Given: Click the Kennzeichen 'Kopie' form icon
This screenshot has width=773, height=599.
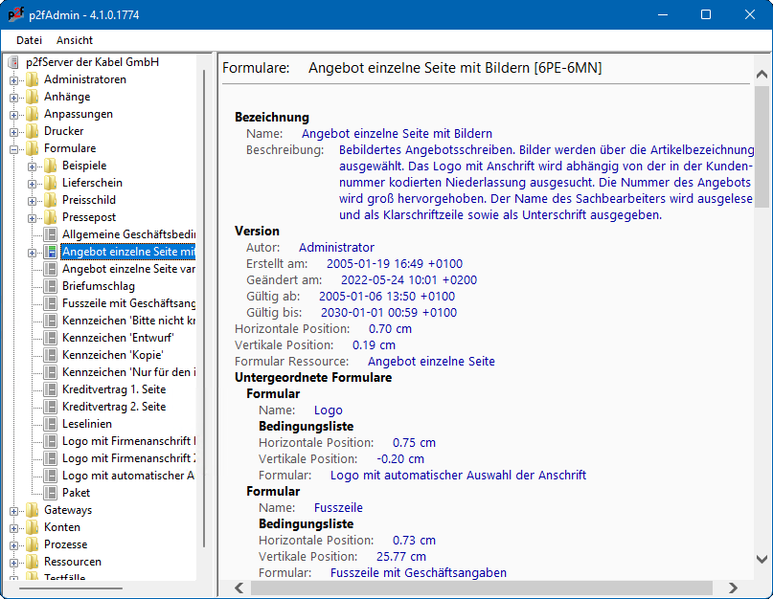Looking at the screenshot, I should (x=51, y=355).
